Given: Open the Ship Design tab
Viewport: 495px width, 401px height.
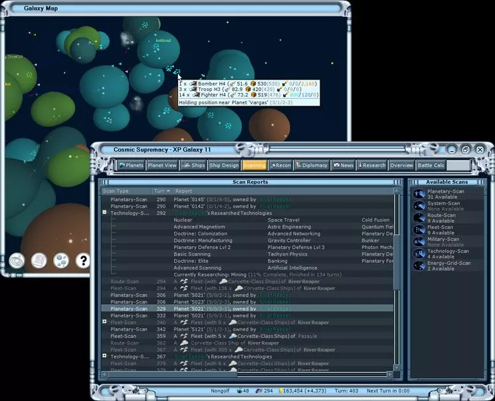Looking at the screenshot, I should [x=224, y=165].
